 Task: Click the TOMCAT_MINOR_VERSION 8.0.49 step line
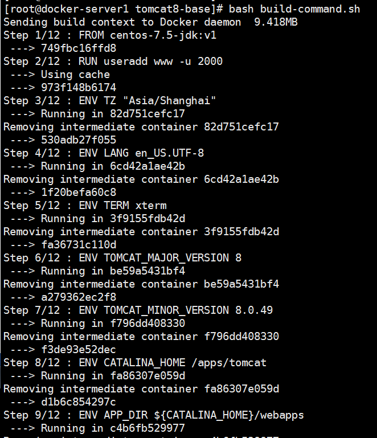click(138, 310)
